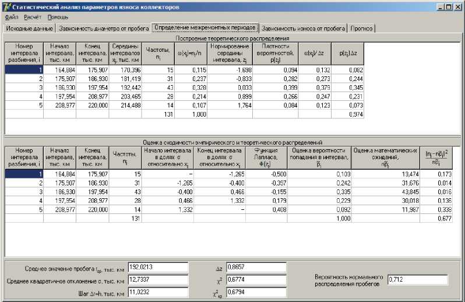Click the application icon in title bar

[6, 6]
